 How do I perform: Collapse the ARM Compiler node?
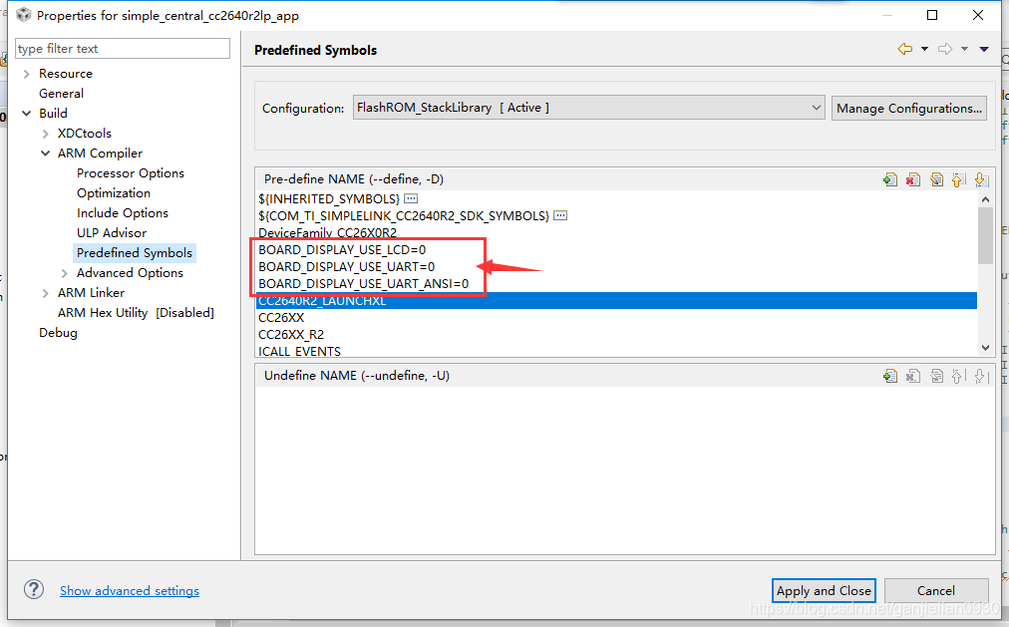coord(45,154)
